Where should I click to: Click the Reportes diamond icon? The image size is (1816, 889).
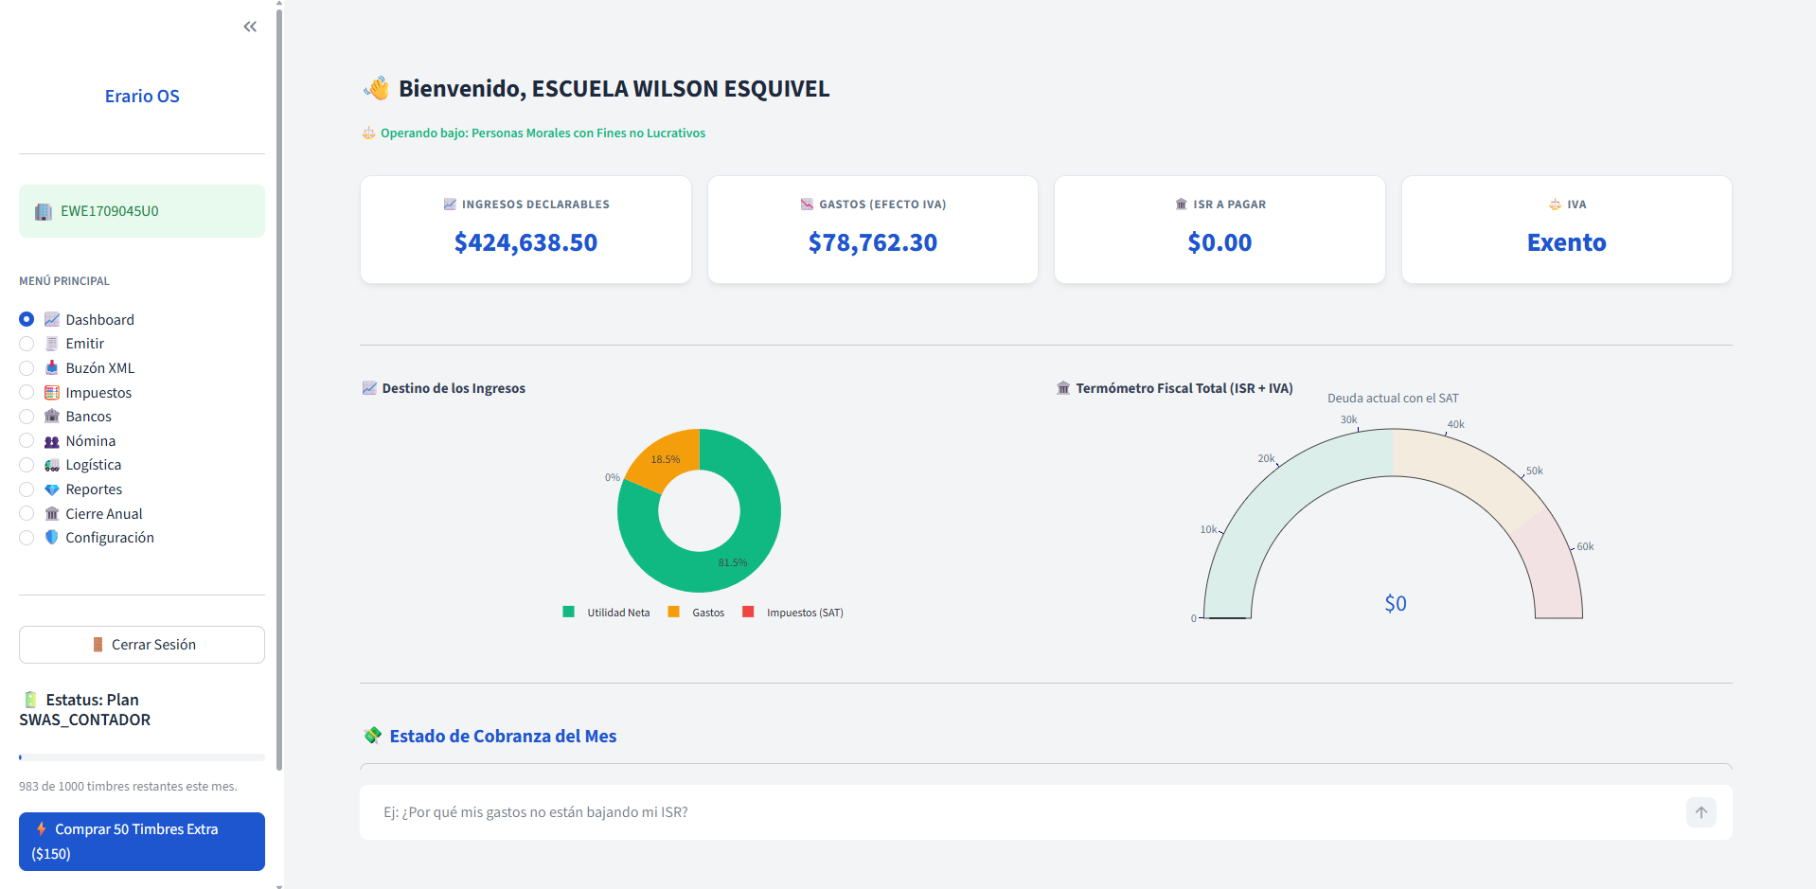(52, 489)
